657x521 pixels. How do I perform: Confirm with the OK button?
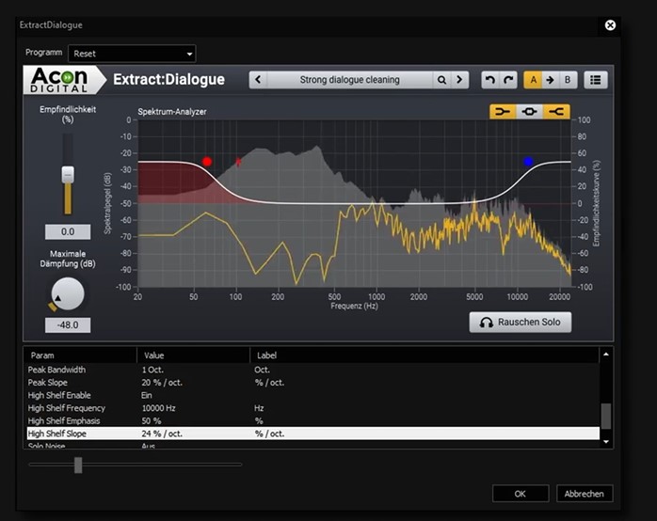point(521,494)
